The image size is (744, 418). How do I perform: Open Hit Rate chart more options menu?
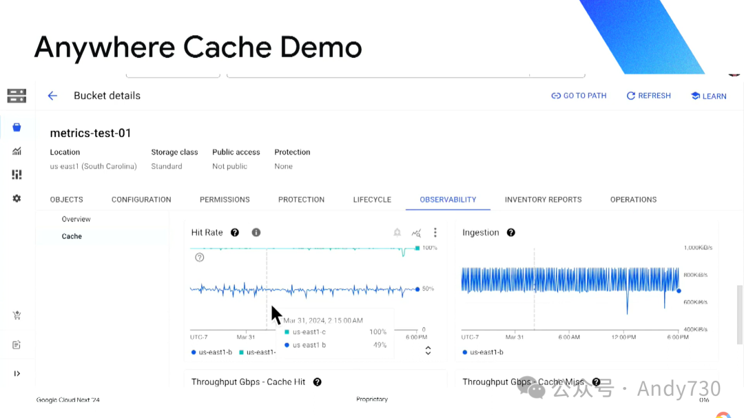[435, 233]
